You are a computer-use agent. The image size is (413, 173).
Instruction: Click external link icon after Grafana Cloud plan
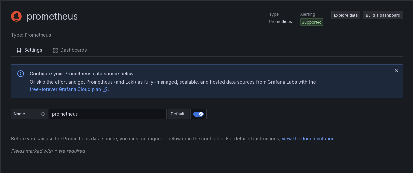tap(105, 89)
